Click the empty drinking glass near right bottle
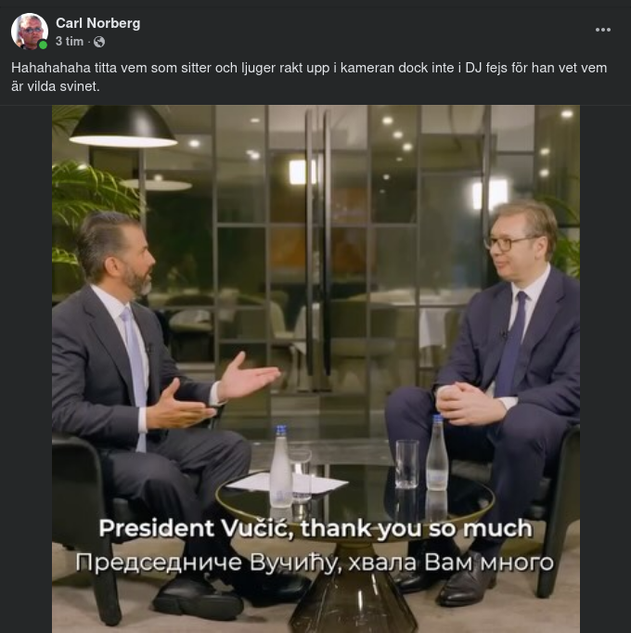The width and height of the screenshot is (631, 633). pyautogui.click(x=406, y=462)
